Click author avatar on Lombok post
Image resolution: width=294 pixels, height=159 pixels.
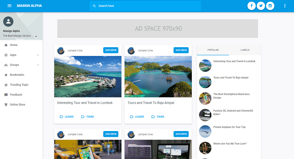[61, 51]
